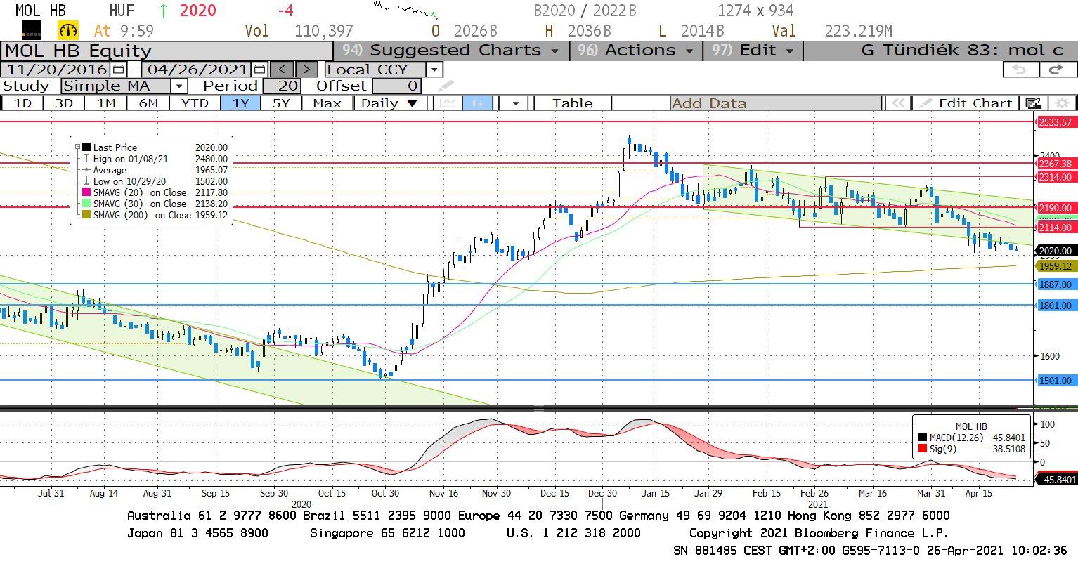Expand the Local CCY currency dropdown
Viewport: 1078px width, 571px height.
[434, 70]
